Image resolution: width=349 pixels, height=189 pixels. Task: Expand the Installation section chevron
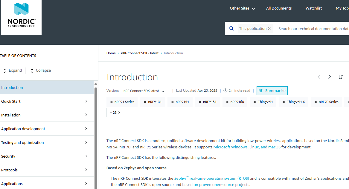(x=86, y=115)
